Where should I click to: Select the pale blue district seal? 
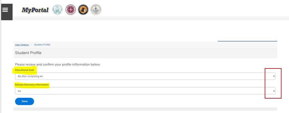click(x=96, y=10)
